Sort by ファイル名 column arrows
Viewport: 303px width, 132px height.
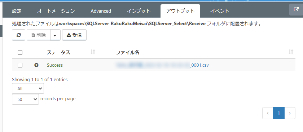click(291, 52)
